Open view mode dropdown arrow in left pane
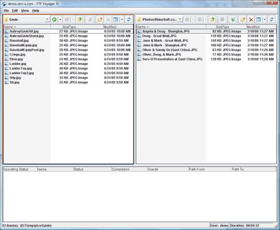This screenshot has width=280, height=230. point(122,19)
